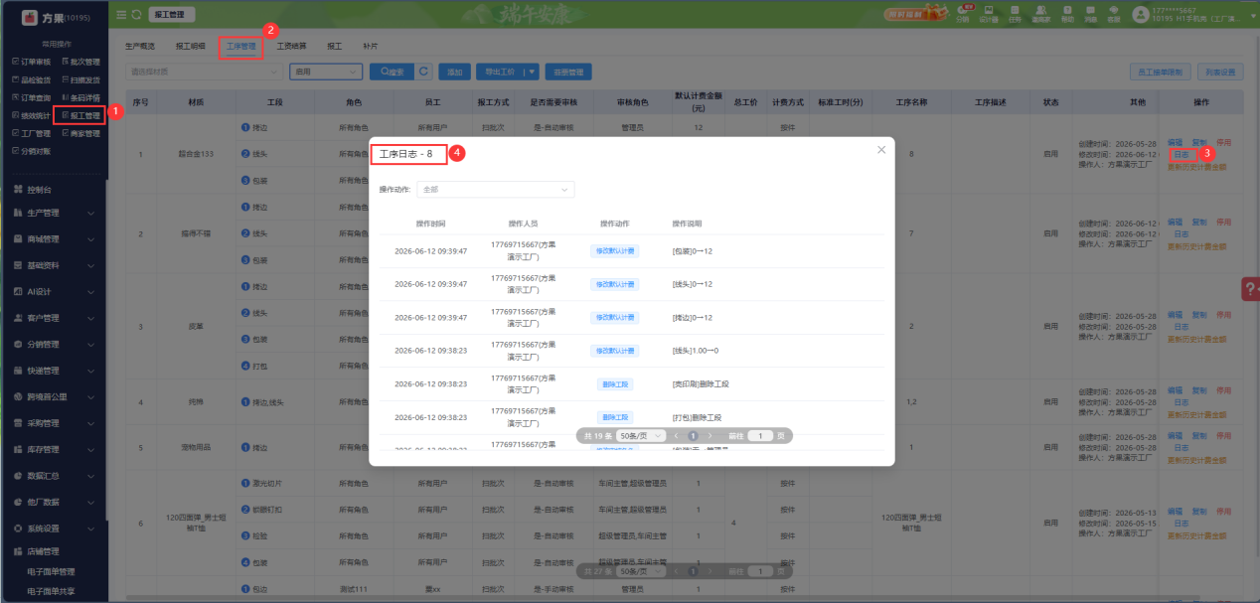Viewport: 1260px width, 603px height.
Task: Click the refresh icon beside the hamburger menu
Action: pos(136,15)
